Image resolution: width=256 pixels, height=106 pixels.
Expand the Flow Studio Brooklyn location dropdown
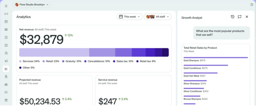point(32,5)
